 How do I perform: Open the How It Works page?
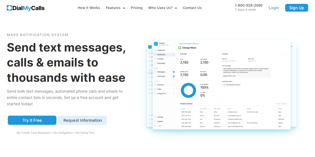click(x=89, y=8)
